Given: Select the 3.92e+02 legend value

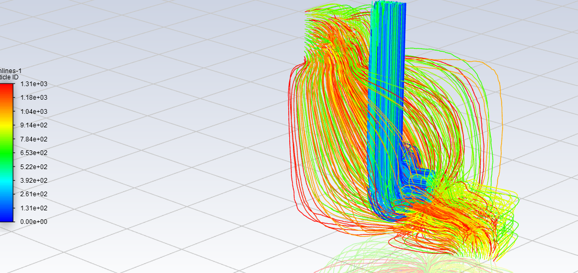Looking at the screenshot, I should click(33, 181).
